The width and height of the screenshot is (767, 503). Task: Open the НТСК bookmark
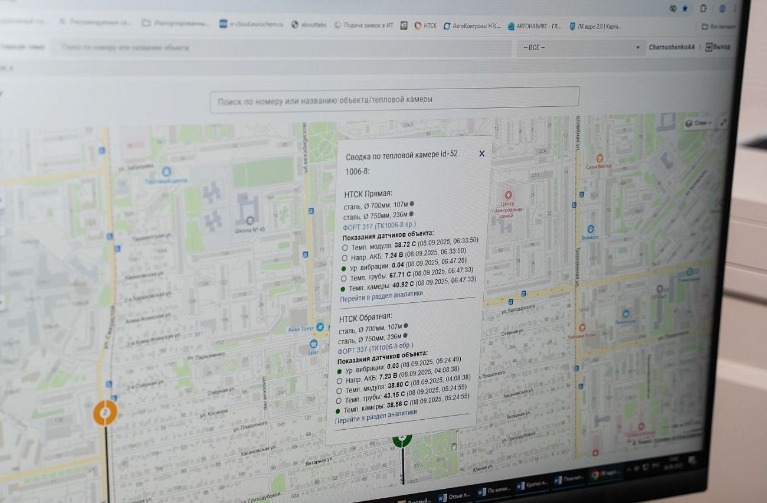point(425,25)
